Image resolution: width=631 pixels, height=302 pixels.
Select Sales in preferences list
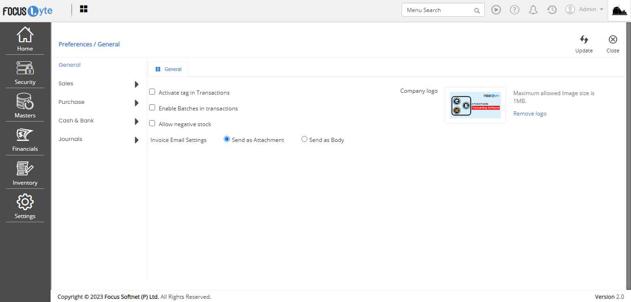[x=66, y=84]
